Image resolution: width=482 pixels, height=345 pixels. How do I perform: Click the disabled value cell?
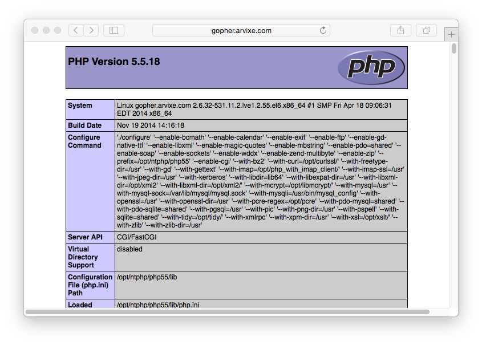(261, 257)
